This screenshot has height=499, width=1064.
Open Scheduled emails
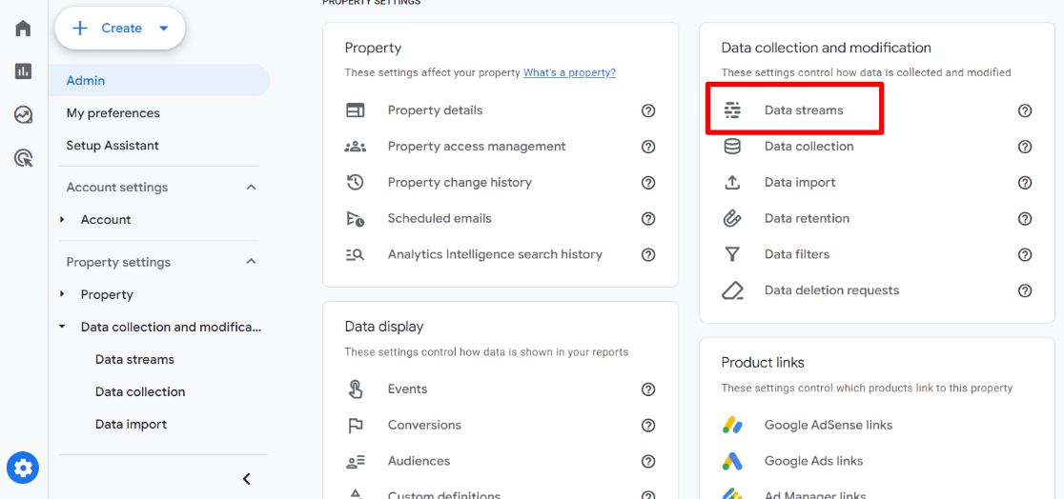pos(440,218)
